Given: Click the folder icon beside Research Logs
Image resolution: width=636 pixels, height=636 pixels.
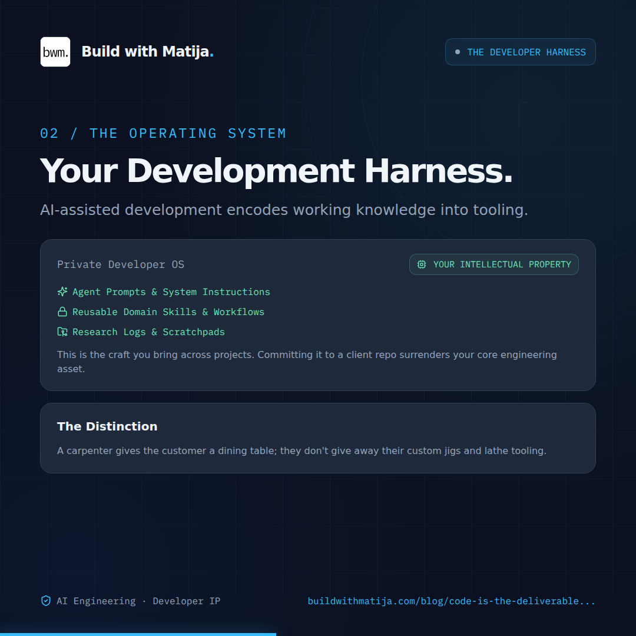Looking at the screenshot, I should (x=62, y=332).
